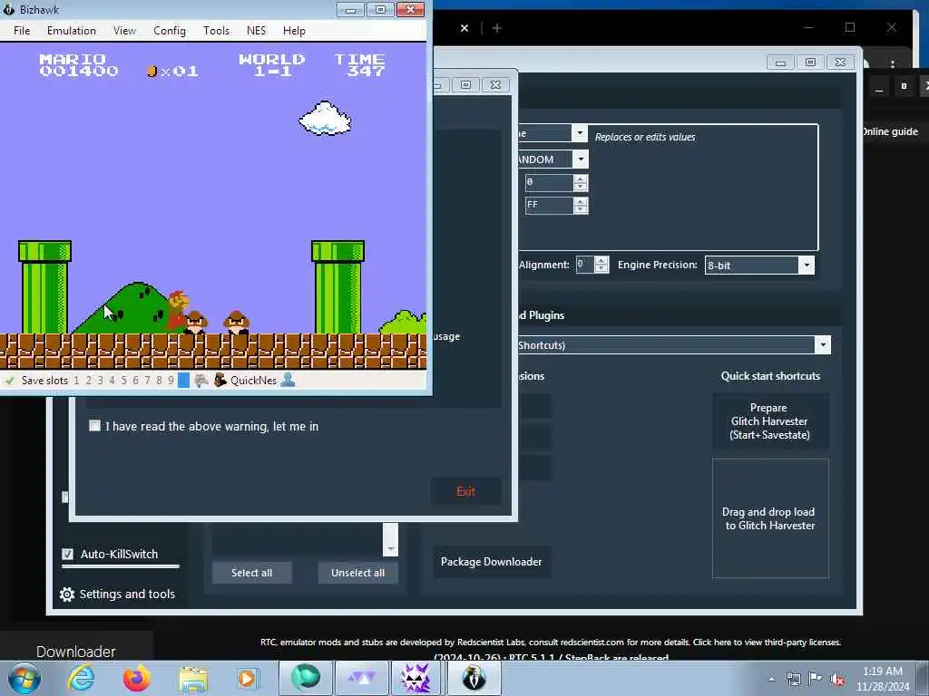Image resolution: width=929 pixels, height=696 pixels.
Task: Launch Internet Explorer from the taskbar
Action: (81, 678)
